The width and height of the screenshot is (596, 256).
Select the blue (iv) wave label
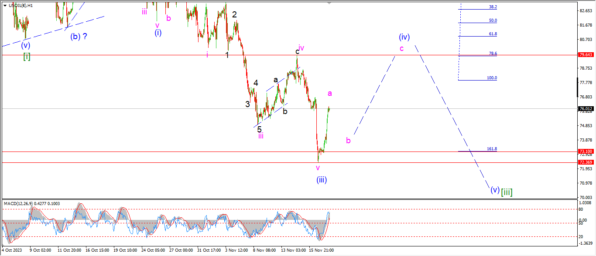coord(404,37)
